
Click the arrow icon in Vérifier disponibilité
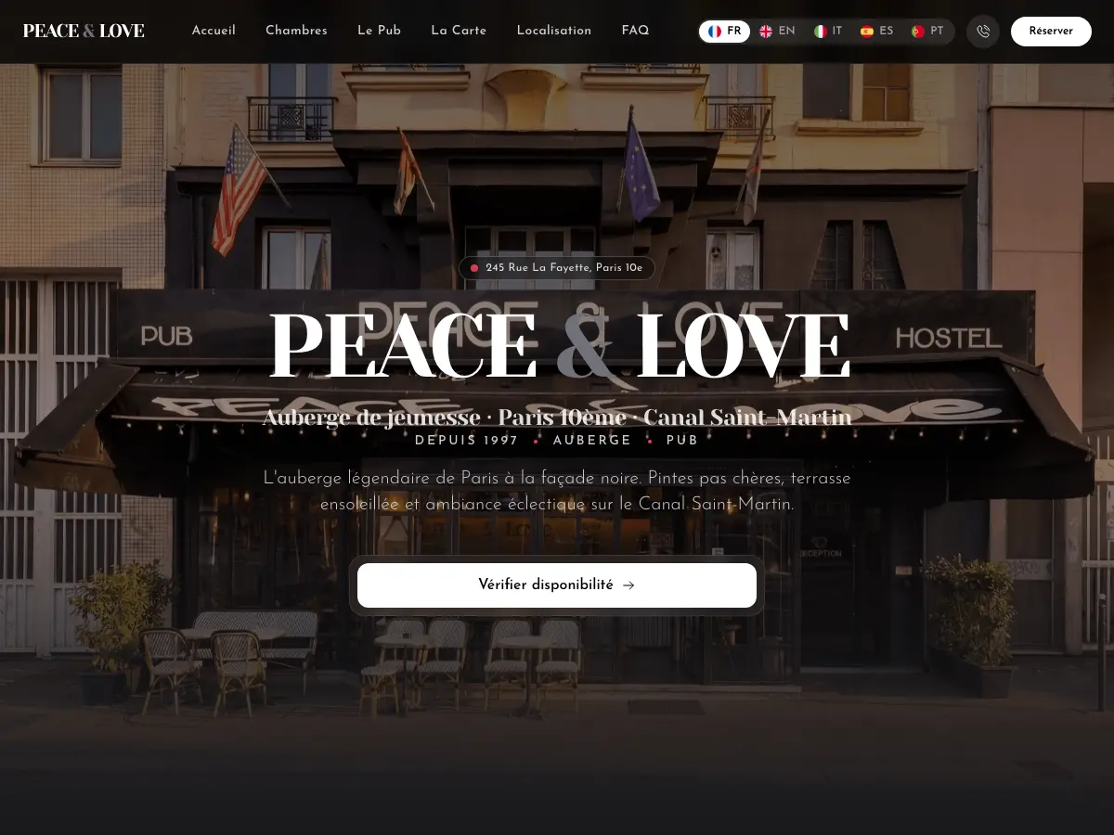coord(628,585)
